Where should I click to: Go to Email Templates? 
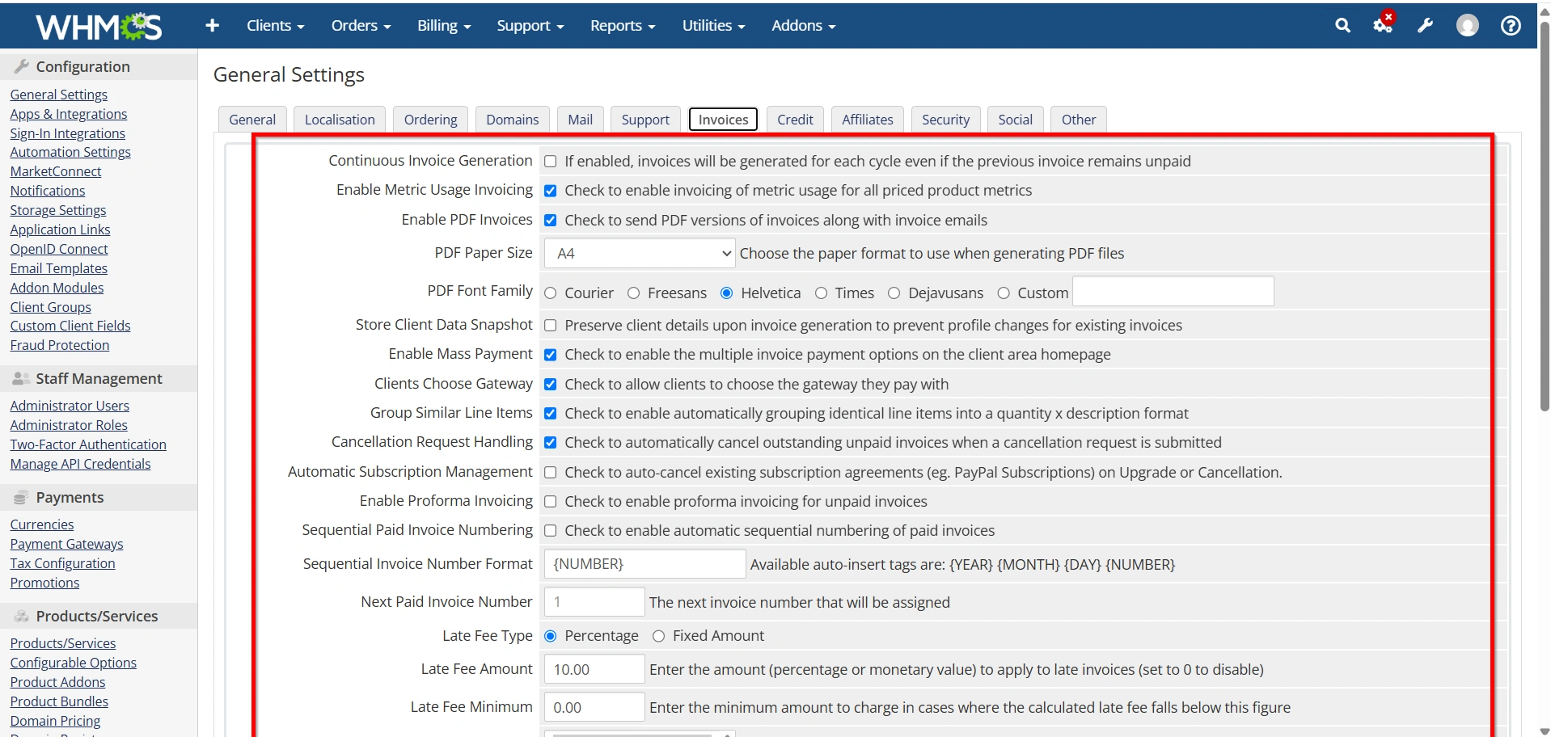coord(59,268)
